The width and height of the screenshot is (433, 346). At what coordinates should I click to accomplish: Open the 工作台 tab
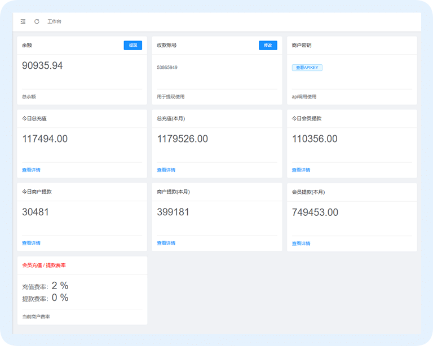(x=55, y=21)
